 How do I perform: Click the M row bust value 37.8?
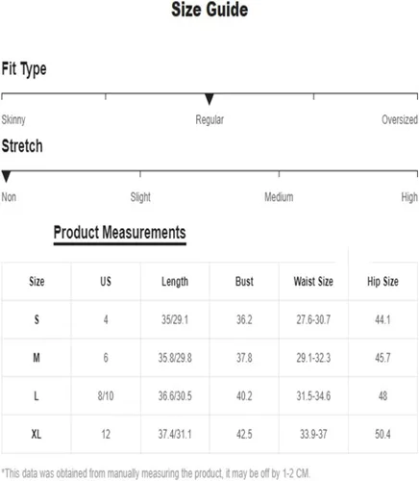[244, 358]
